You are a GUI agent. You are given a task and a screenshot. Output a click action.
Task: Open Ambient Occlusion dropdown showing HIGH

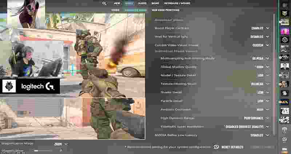click(263, 110)
